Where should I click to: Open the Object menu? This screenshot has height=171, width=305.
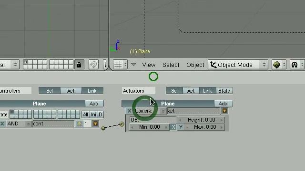point(195,65)
